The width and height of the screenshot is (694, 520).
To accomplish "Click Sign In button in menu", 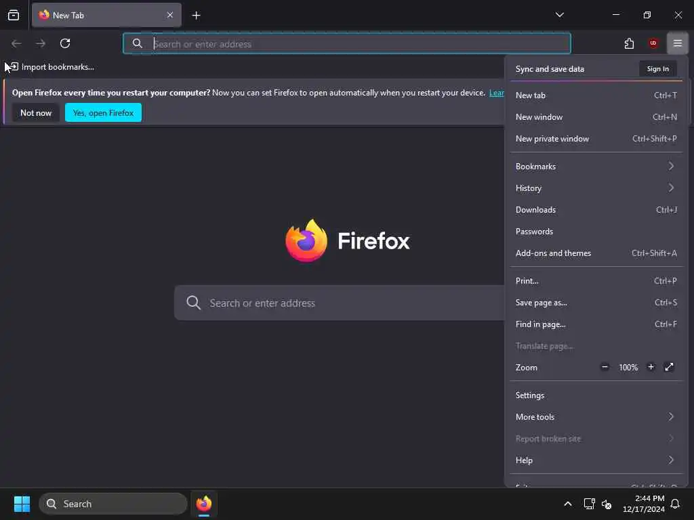I will (657, 69).
